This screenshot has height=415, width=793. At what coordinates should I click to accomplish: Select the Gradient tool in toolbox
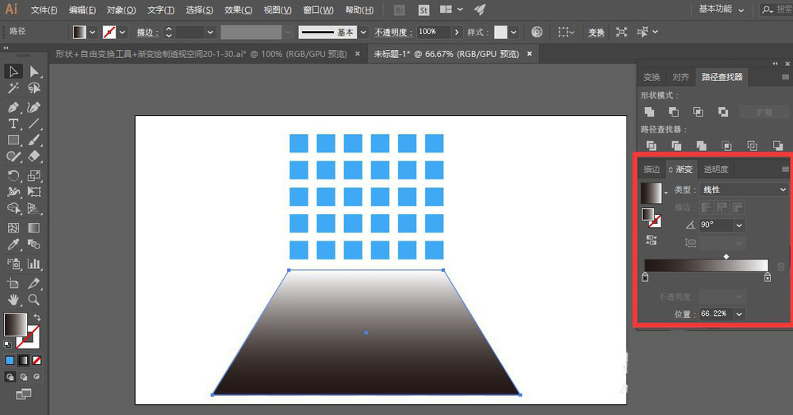pos(34,228)
